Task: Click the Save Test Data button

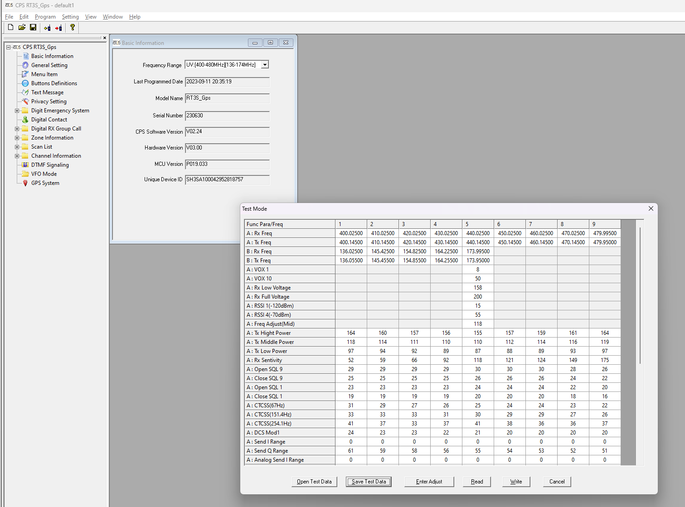Action: tap(369, 482)
